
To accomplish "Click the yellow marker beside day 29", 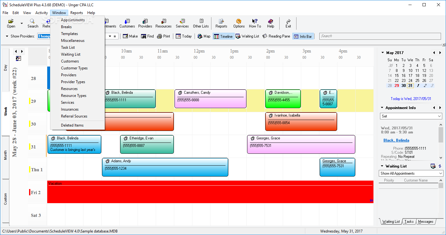I will click(x=30, y=101).
